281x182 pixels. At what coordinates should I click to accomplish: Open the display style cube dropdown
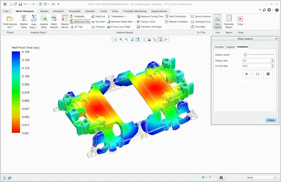(x=138, y=40)
